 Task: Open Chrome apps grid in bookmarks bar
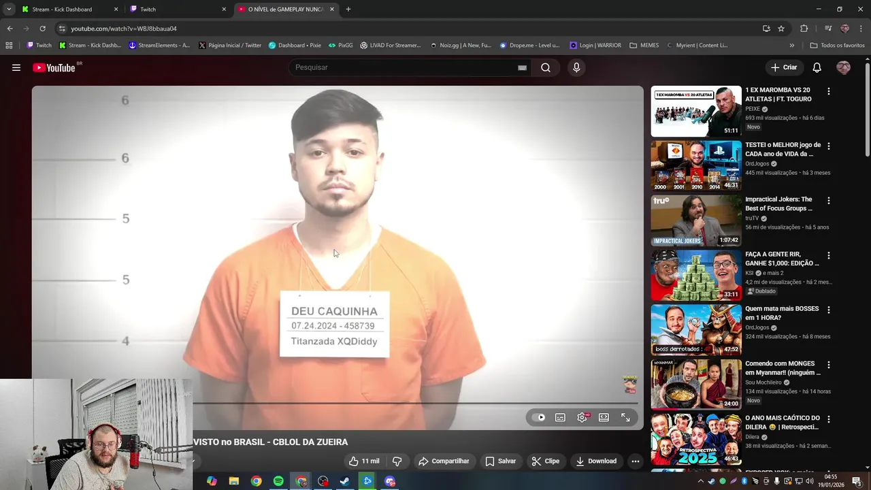(9, 46)
